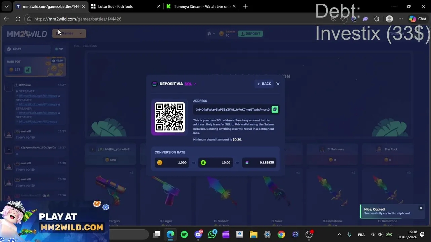Open OBS Studio from taskbar

[309, 235]
